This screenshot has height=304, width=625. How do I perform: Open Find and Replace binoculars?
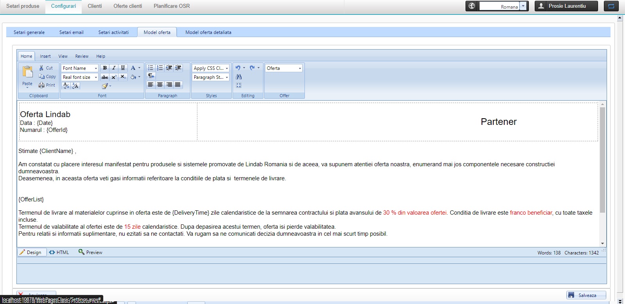click(x=239, y=77)
